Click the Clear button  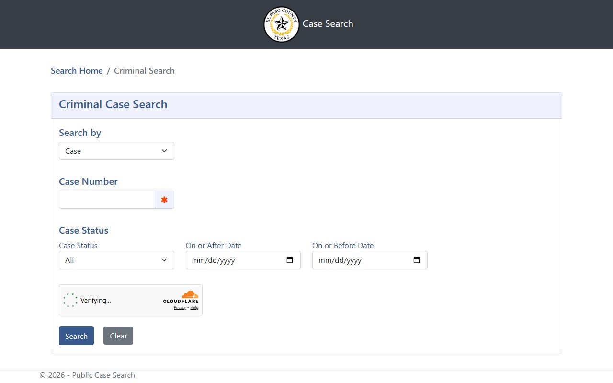coord(118,336)
